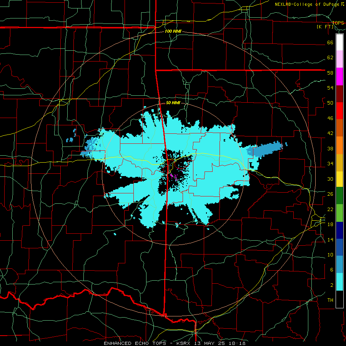
Task: Click the 100 NMI range ring label
Action: [173, 32]
